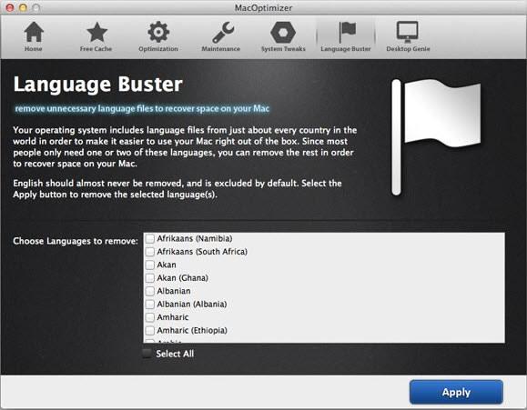This screenshot has width=527, height=410.
Task: Check the Afrikaans (South Africa) checkbox
Action: [150, 252]
